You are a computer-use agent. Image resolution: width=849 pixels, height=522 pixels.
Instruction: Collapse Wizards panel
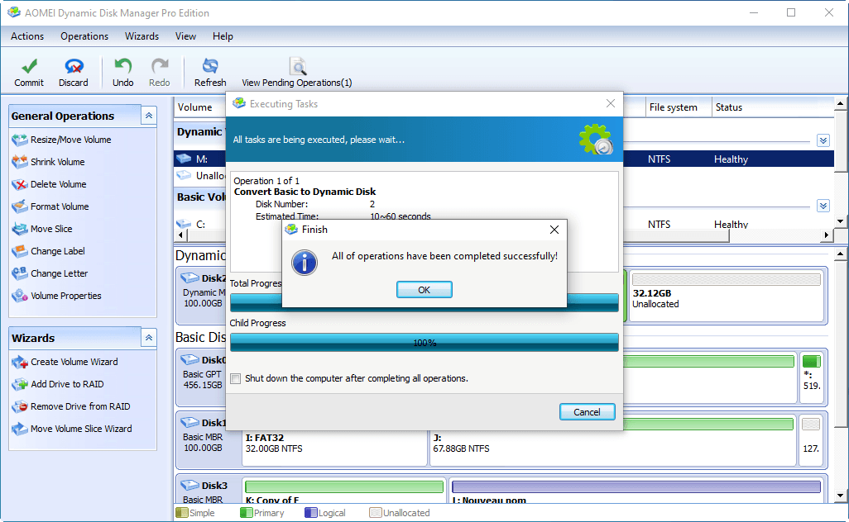(x=149, y=338)
